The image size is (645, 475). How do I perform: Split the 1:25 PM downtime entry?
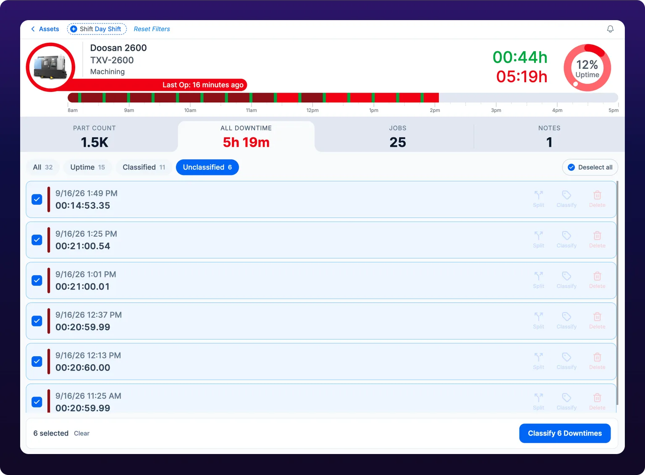tap(538, 240)
